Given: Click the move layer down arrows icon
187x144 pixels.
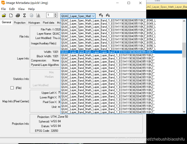Looking at the screenshot, I should (108, 15).
